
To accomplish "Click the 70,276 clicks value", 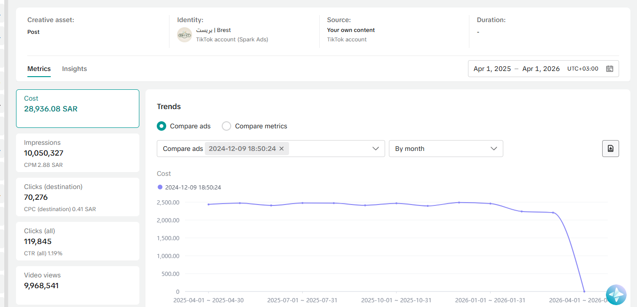I will [x=36, y=197].
